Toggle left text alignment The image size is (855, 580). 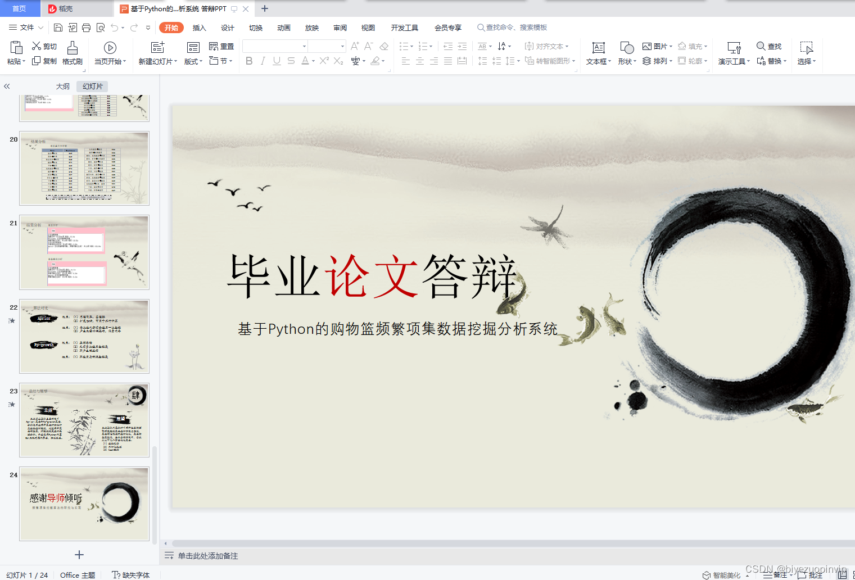pos(406,61)
